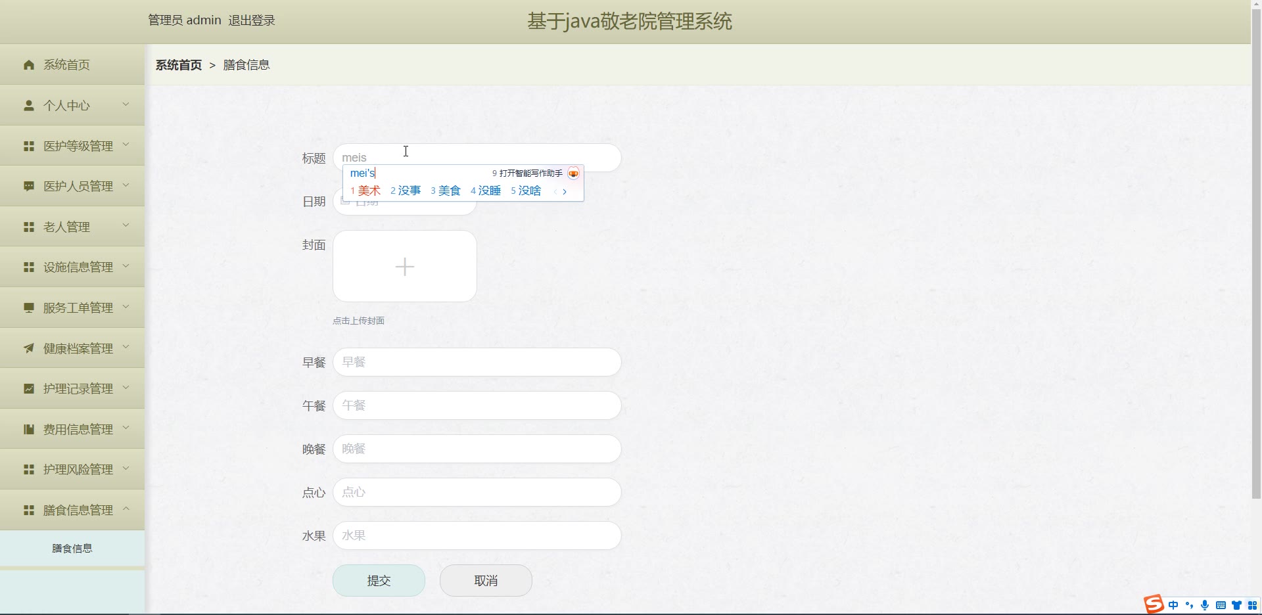Expand 健康档案管理 chevron

tap(126, 347)
